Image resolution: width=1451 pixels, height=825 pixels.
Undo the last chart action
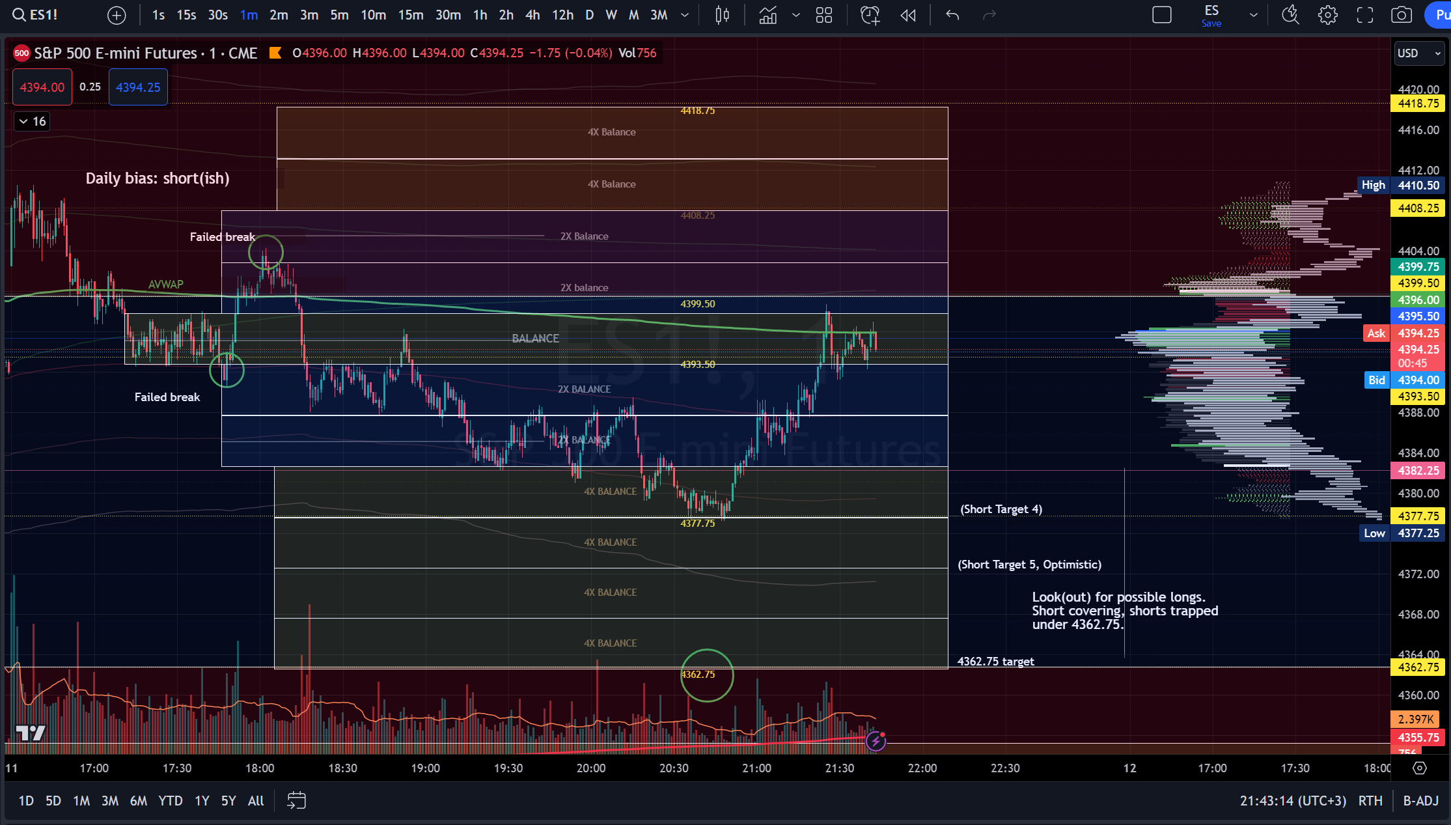(x=952, y=15)
